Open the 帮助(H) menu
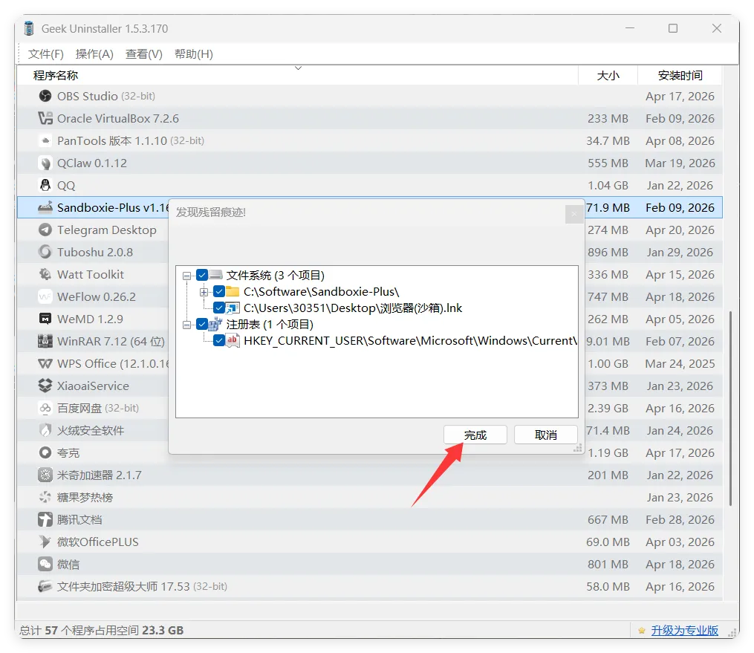754x653 pixels. [194, 53]
